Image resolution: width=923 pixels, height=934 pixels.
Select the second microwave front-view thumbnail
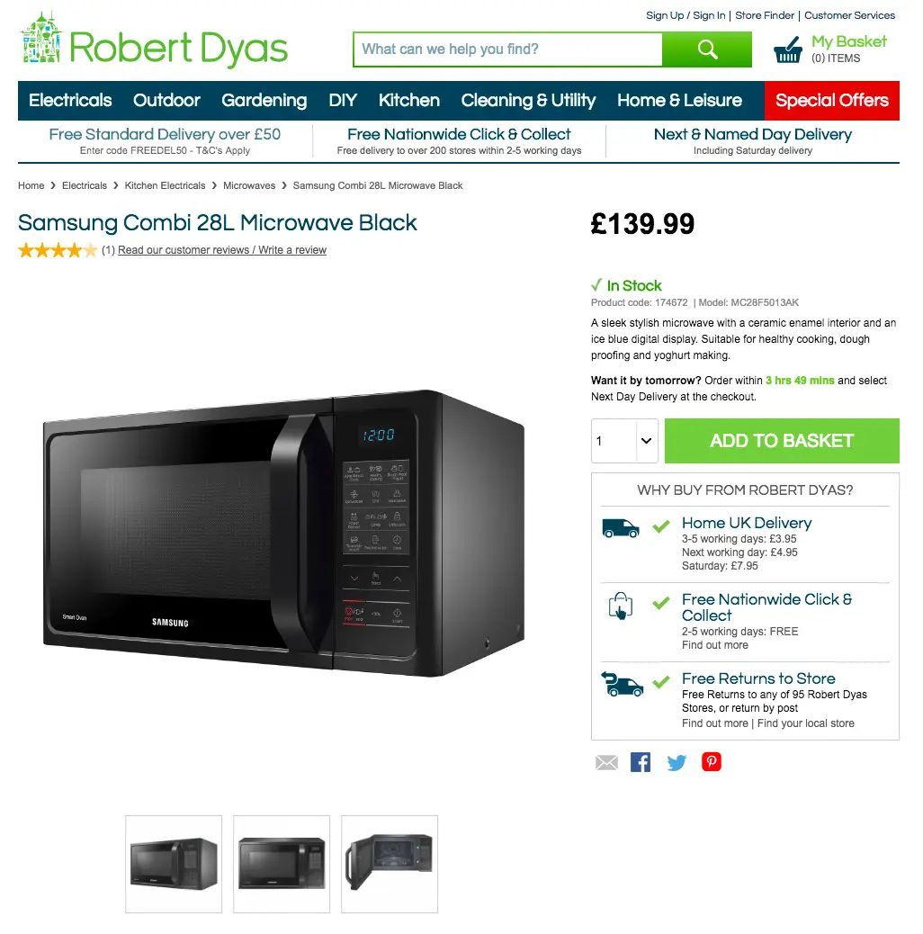pos(282,864)
